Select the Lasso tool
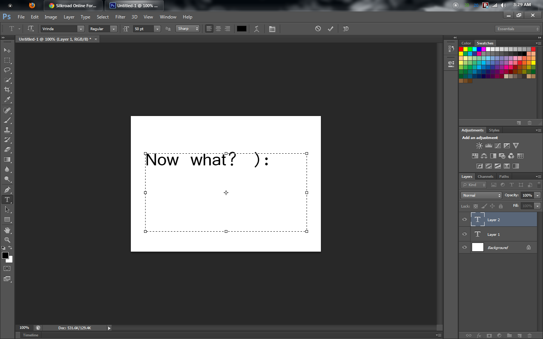This screenshot has height=339, width=543. pos(7,70)
